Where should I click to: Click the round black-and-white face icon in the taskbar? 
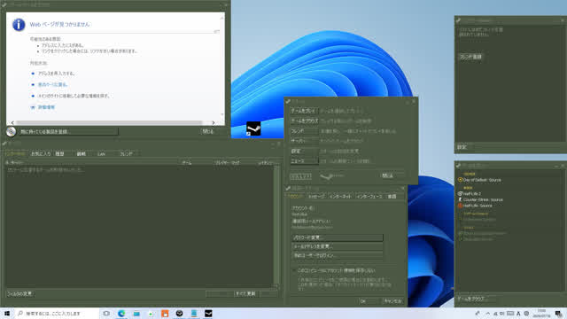pyautogui.click(x=179, y=313)
